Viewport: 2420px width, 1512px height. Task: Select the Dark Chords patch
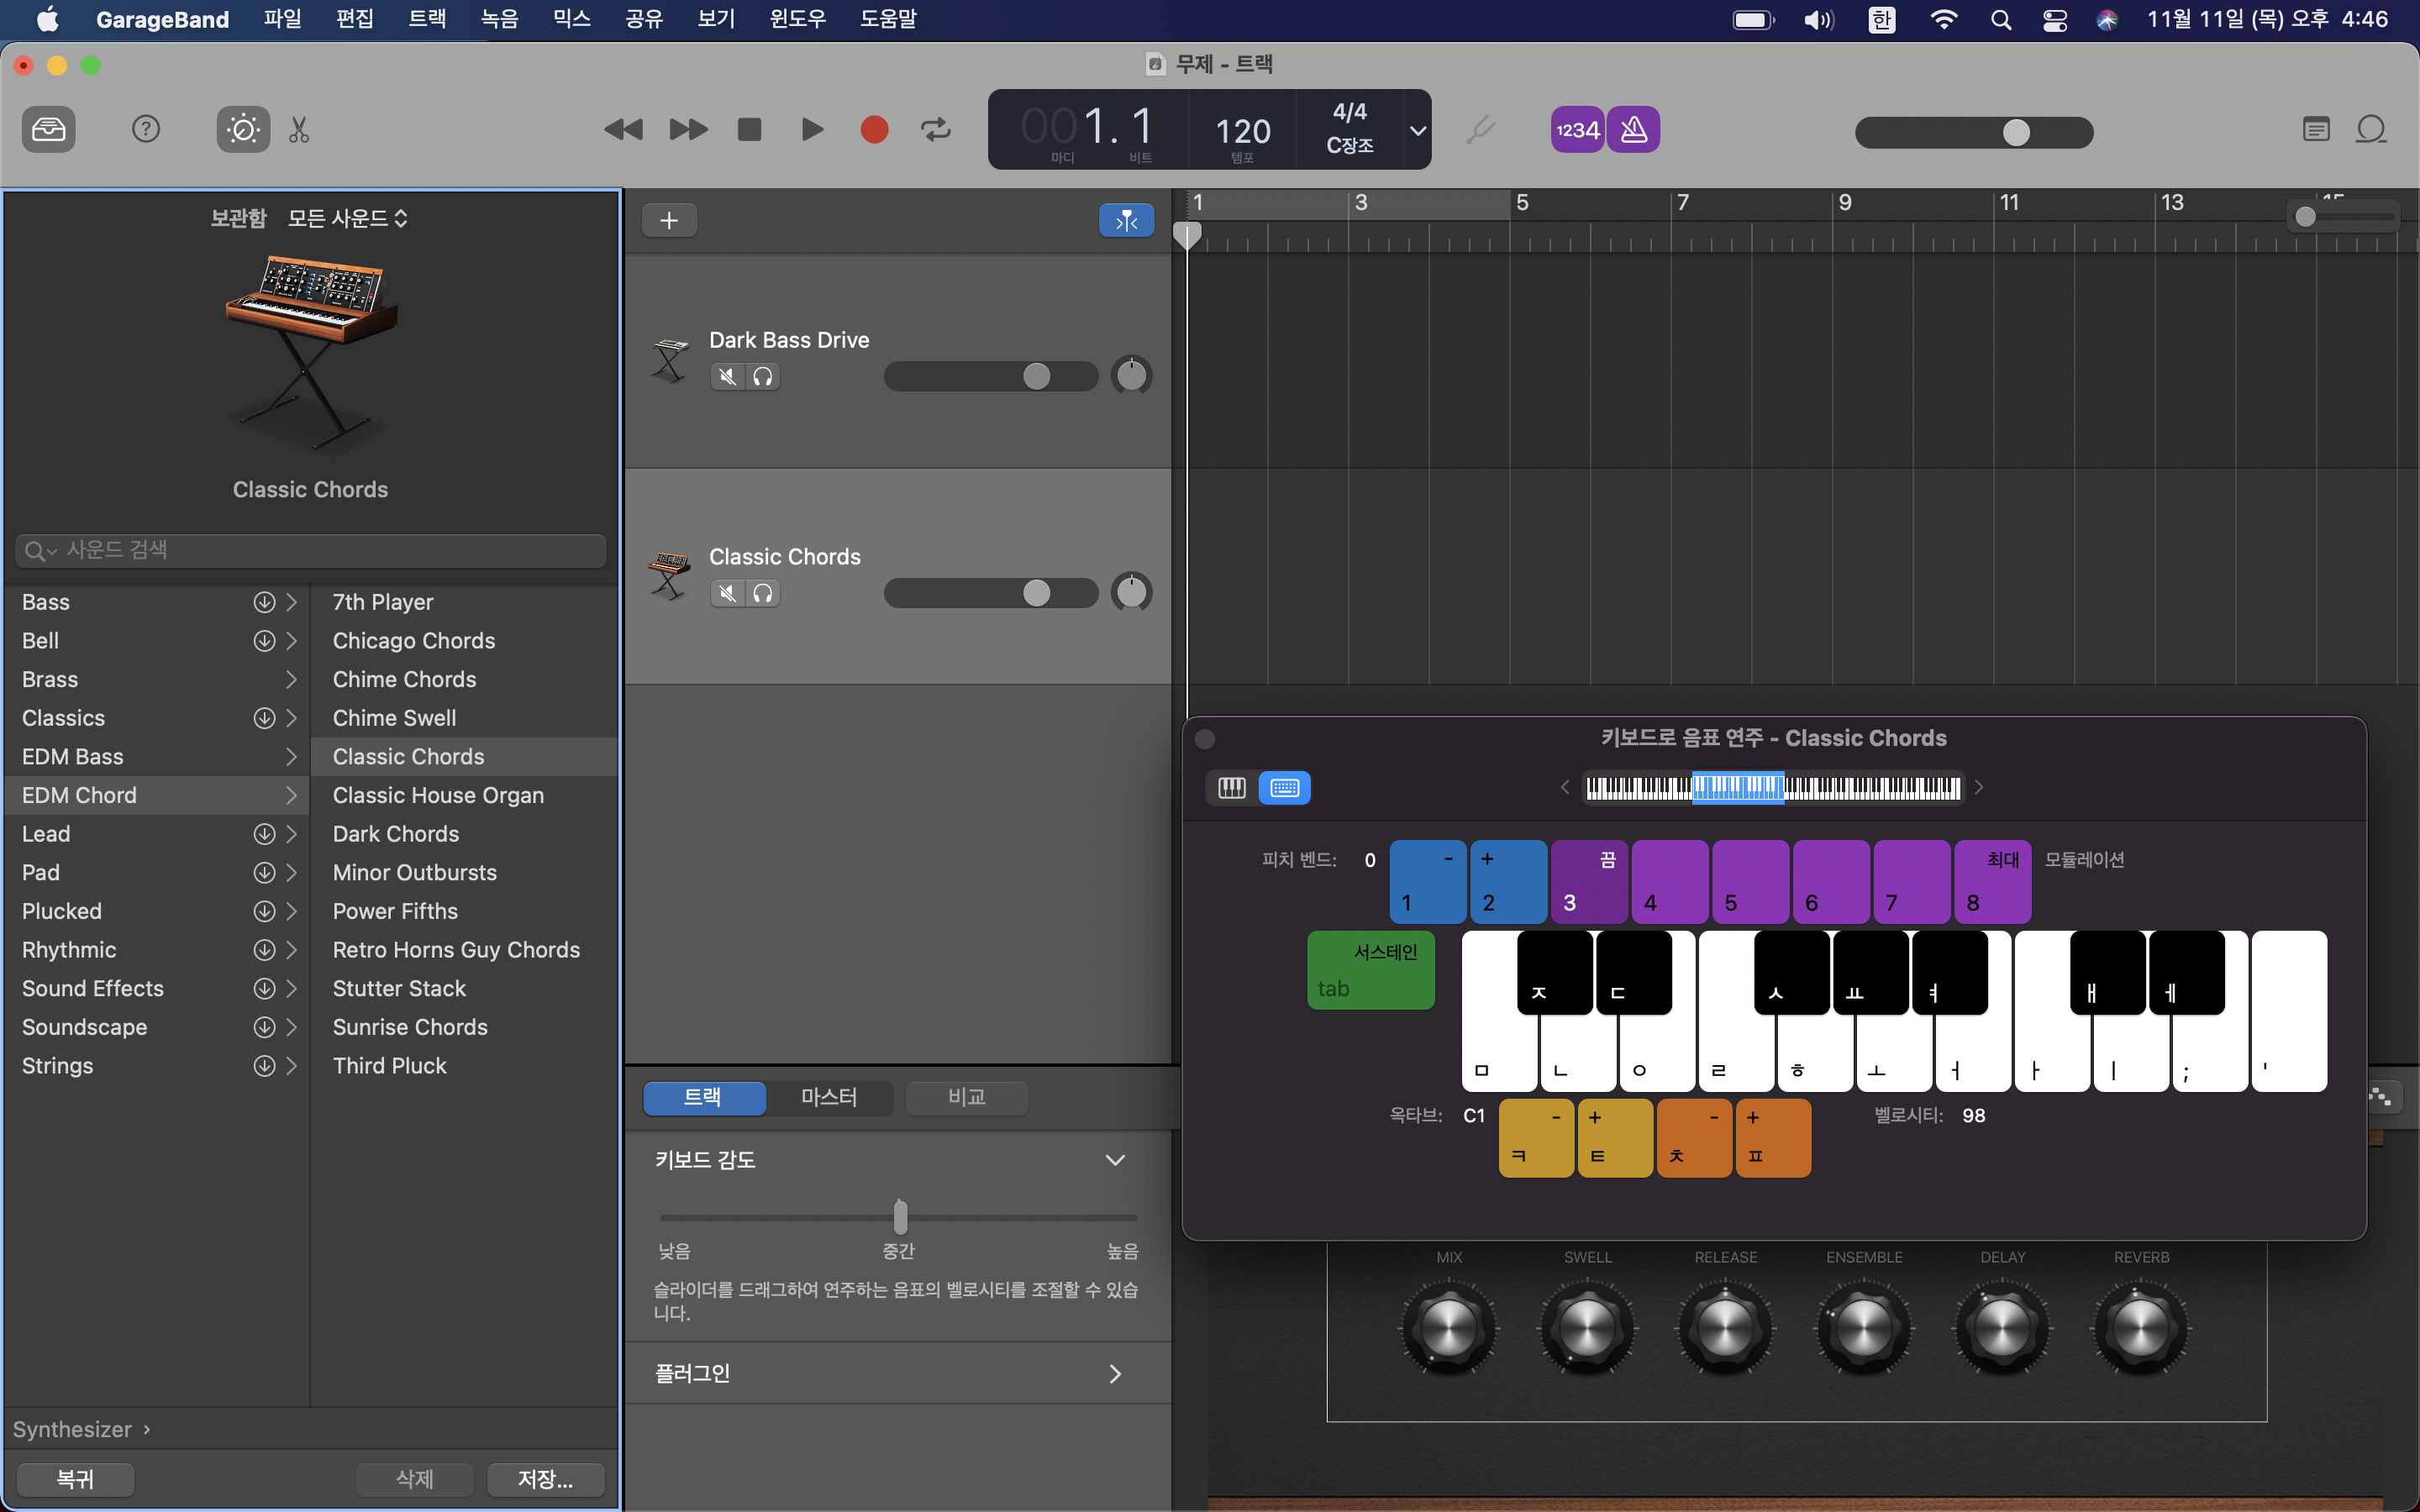[464, 834]
